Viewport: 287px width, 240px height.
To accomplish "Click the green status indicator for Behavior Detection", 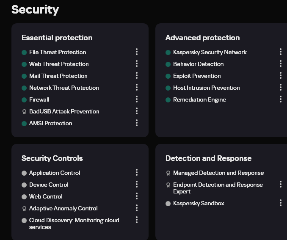I will [x=168, y=64].
